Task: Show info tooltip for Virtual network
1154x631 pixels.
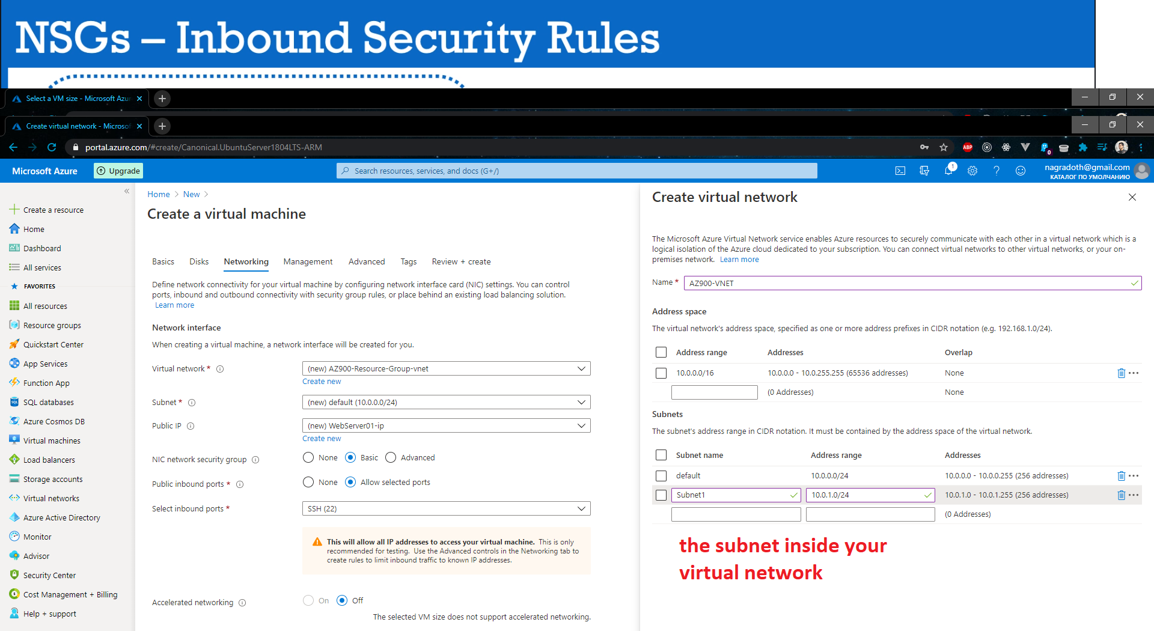Action: 220,369
